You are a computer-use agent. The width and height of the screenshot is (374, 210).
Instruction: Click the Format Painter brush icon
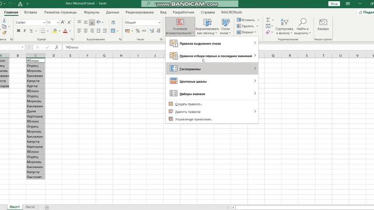pyautogui.click(x=4, y=33)
